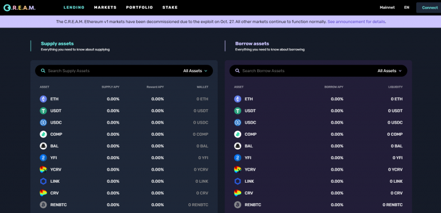
Task: Click CRV coin icon in Supply assets
Action: tap(43, 193)
